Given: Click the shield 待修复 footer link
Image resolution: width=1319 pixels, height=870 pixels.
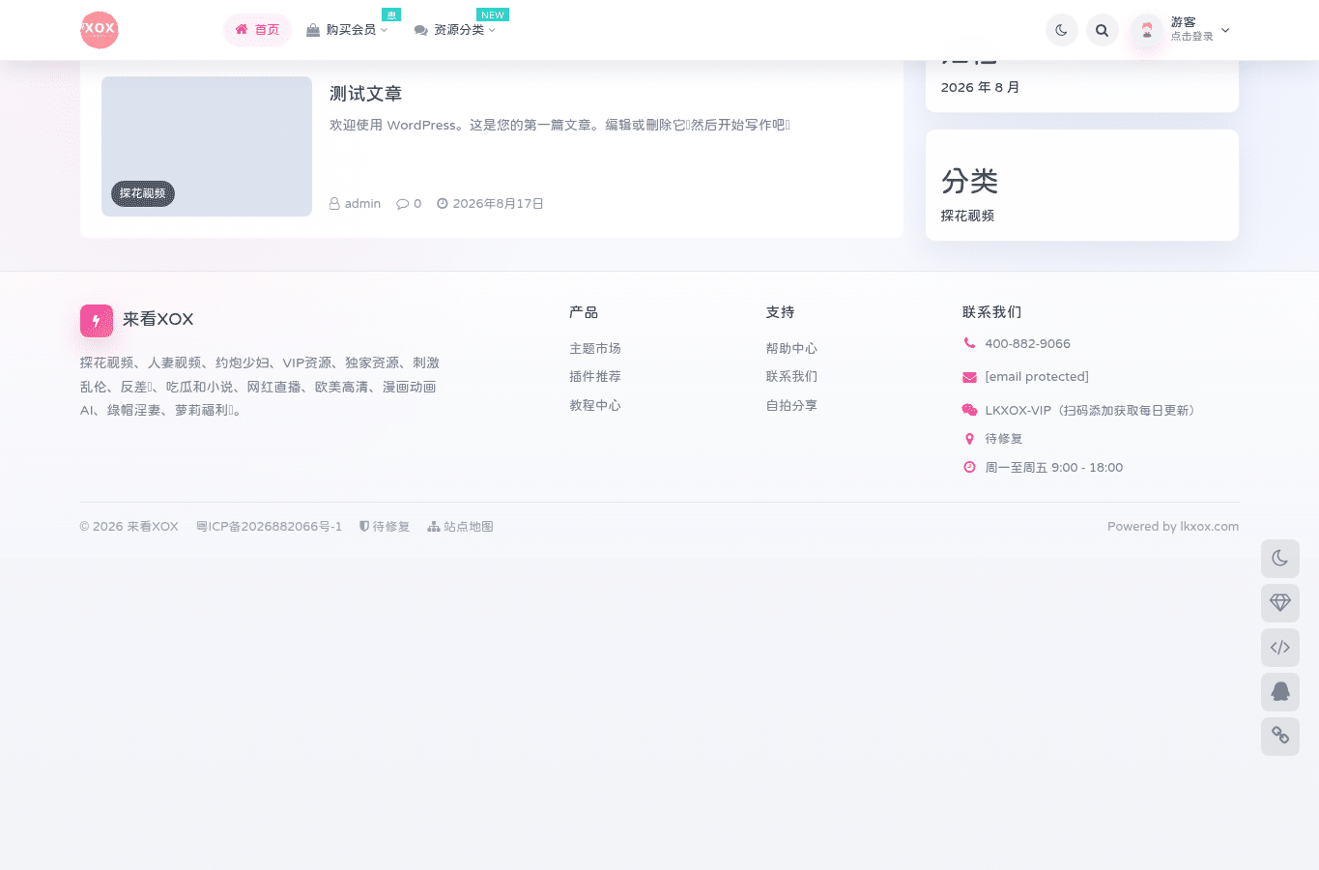Looking at the screenshot, I should [385, 527].
